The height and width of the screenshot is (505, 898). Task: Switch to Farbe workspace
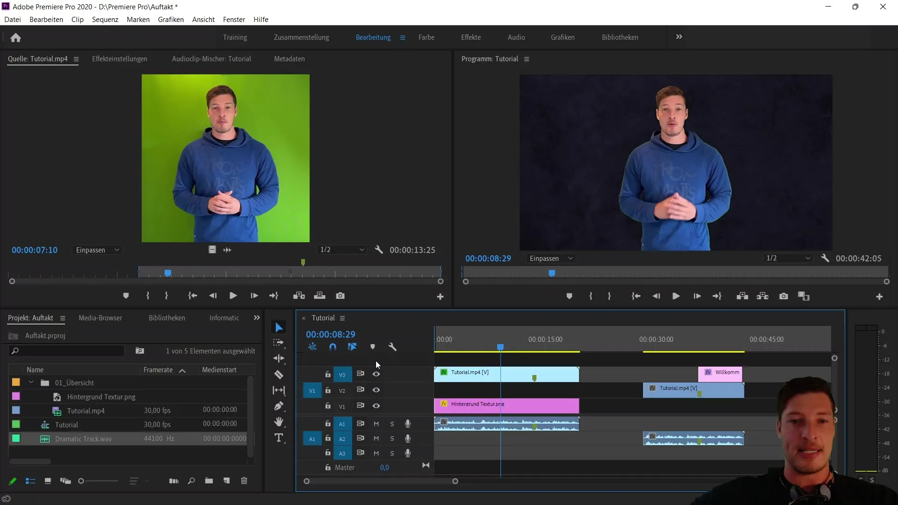(426, 37)
